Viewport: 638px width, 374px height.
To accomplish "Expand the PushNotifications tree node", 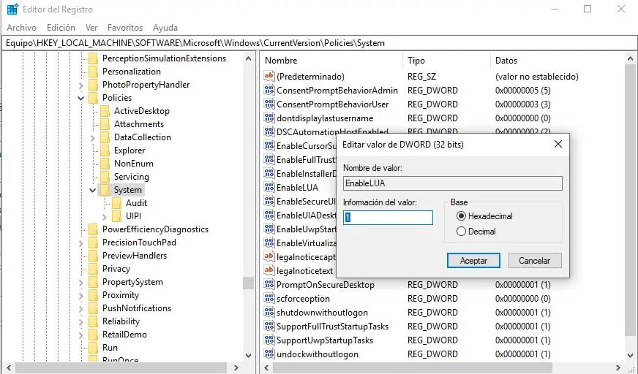I will [80, 309].
